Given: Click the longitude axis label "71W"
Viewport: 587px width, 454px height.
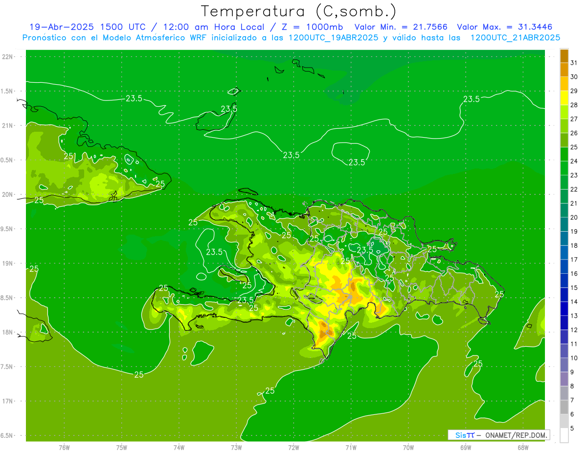Looking at the screenshot, I should point(351,447).
